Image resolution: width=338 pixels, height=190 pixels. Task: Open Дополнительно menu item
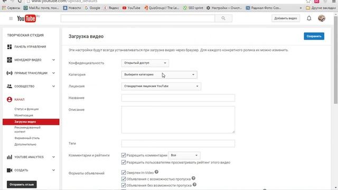coord(25,144)
